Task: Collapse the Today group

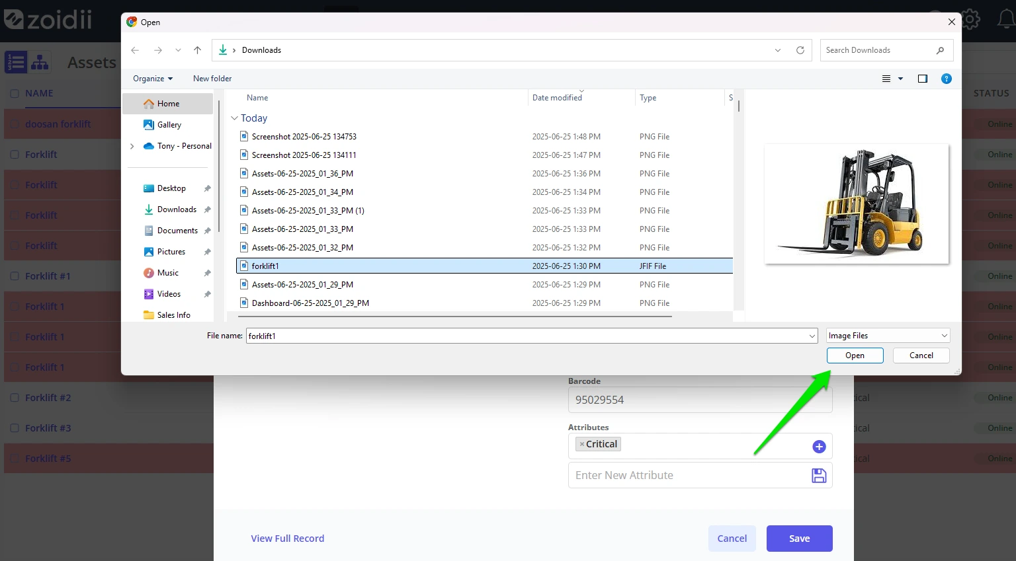Action: (234, 118)
